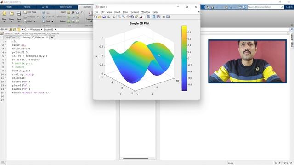Open Figure 1 Window menu
Viewport: 294px width, 165px height.
tap(146, 12)
